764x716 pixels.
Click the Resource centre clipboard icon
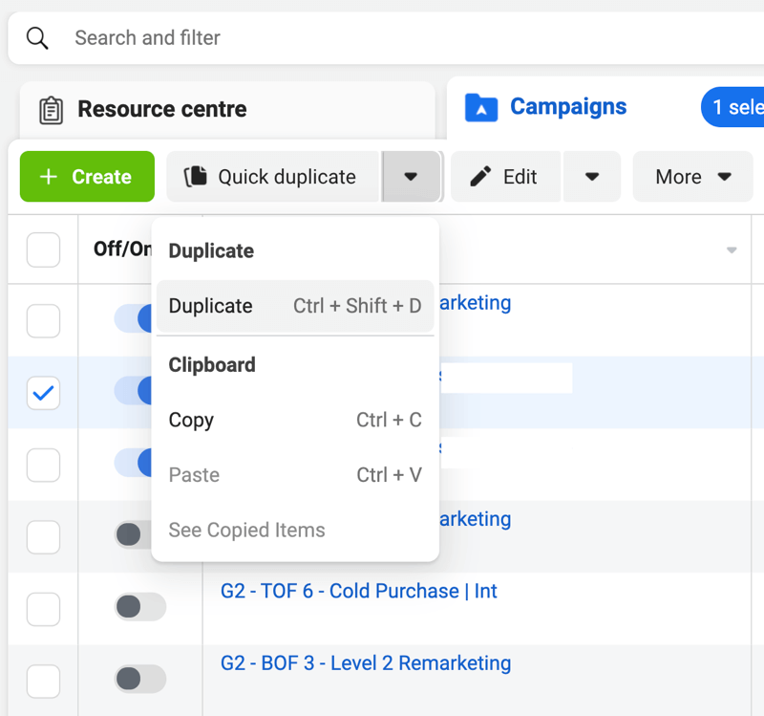point(51,110)
